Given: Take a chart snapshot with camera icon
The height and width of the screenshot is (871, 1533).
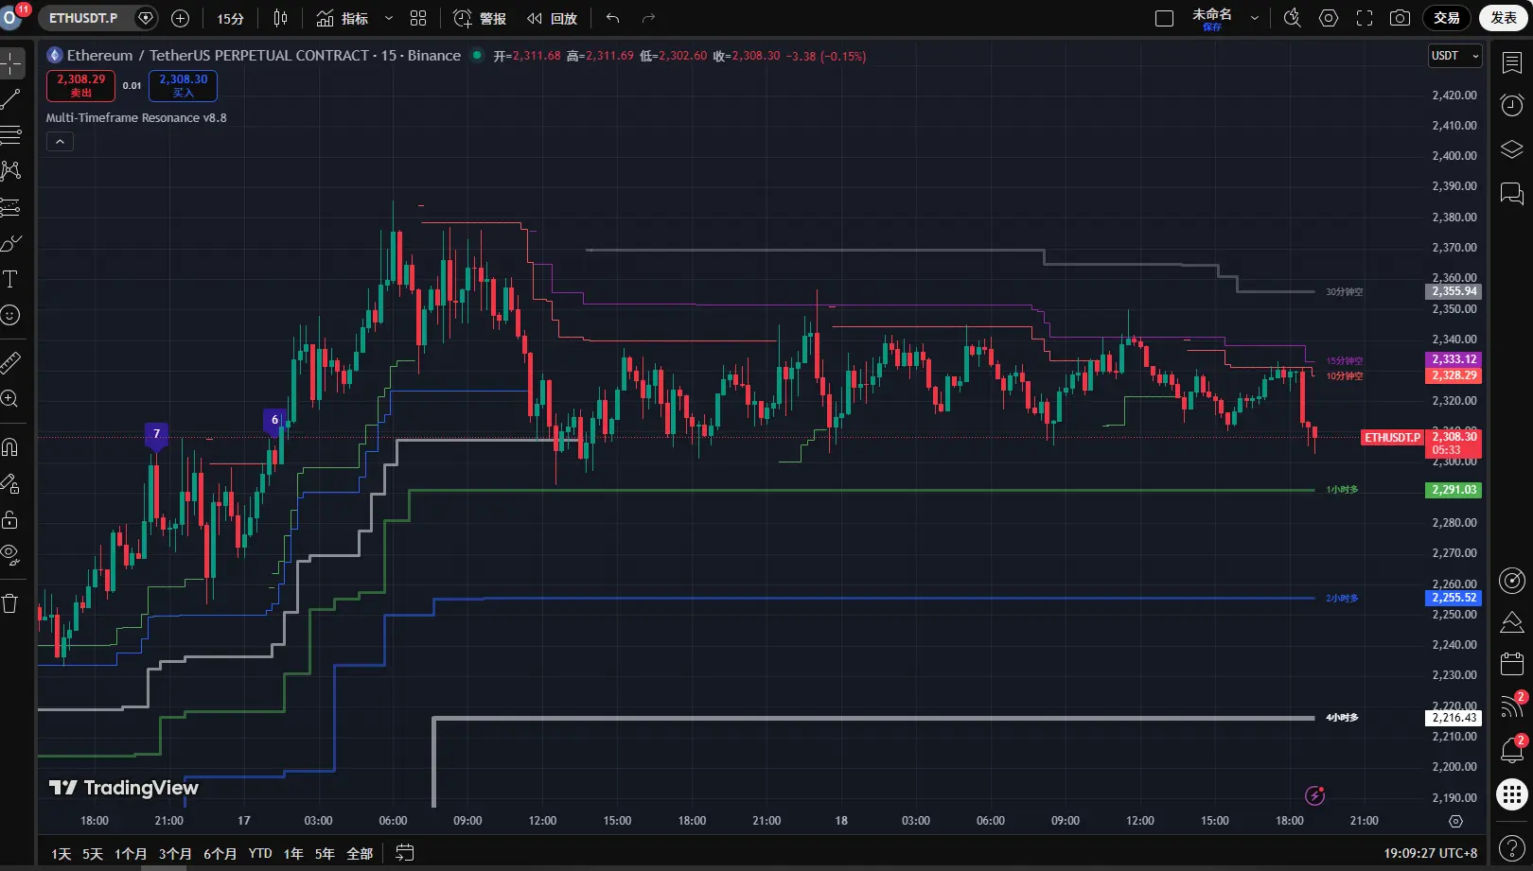Looking at the screenshot, I should pos(1401,18).
